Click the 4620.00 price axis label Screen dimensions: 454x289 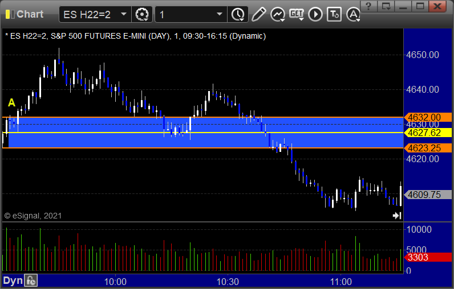coord(423,159)
